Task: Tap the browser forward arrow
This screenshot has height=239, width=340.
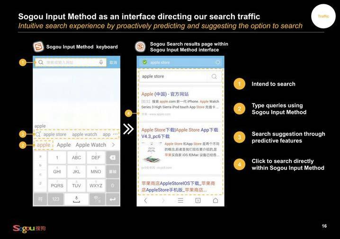Action: point(163,200)
